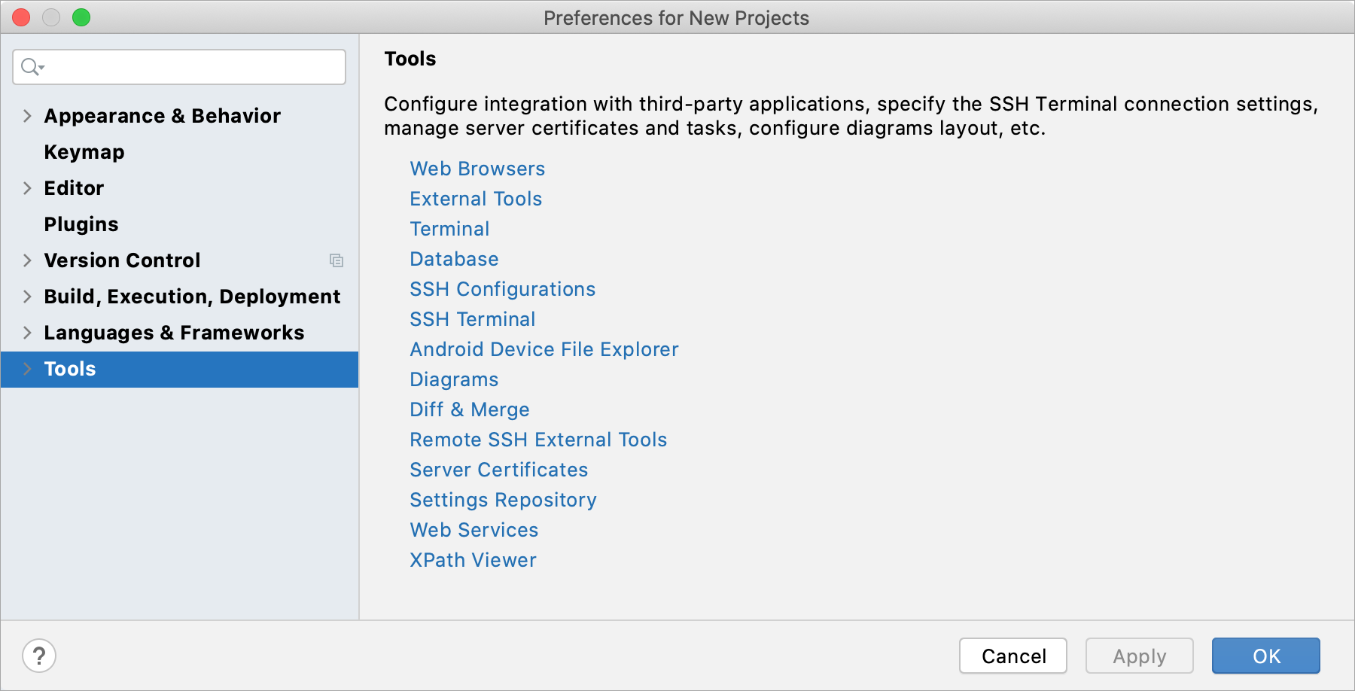Open the Web Browsers settings link

click(477, 169)
